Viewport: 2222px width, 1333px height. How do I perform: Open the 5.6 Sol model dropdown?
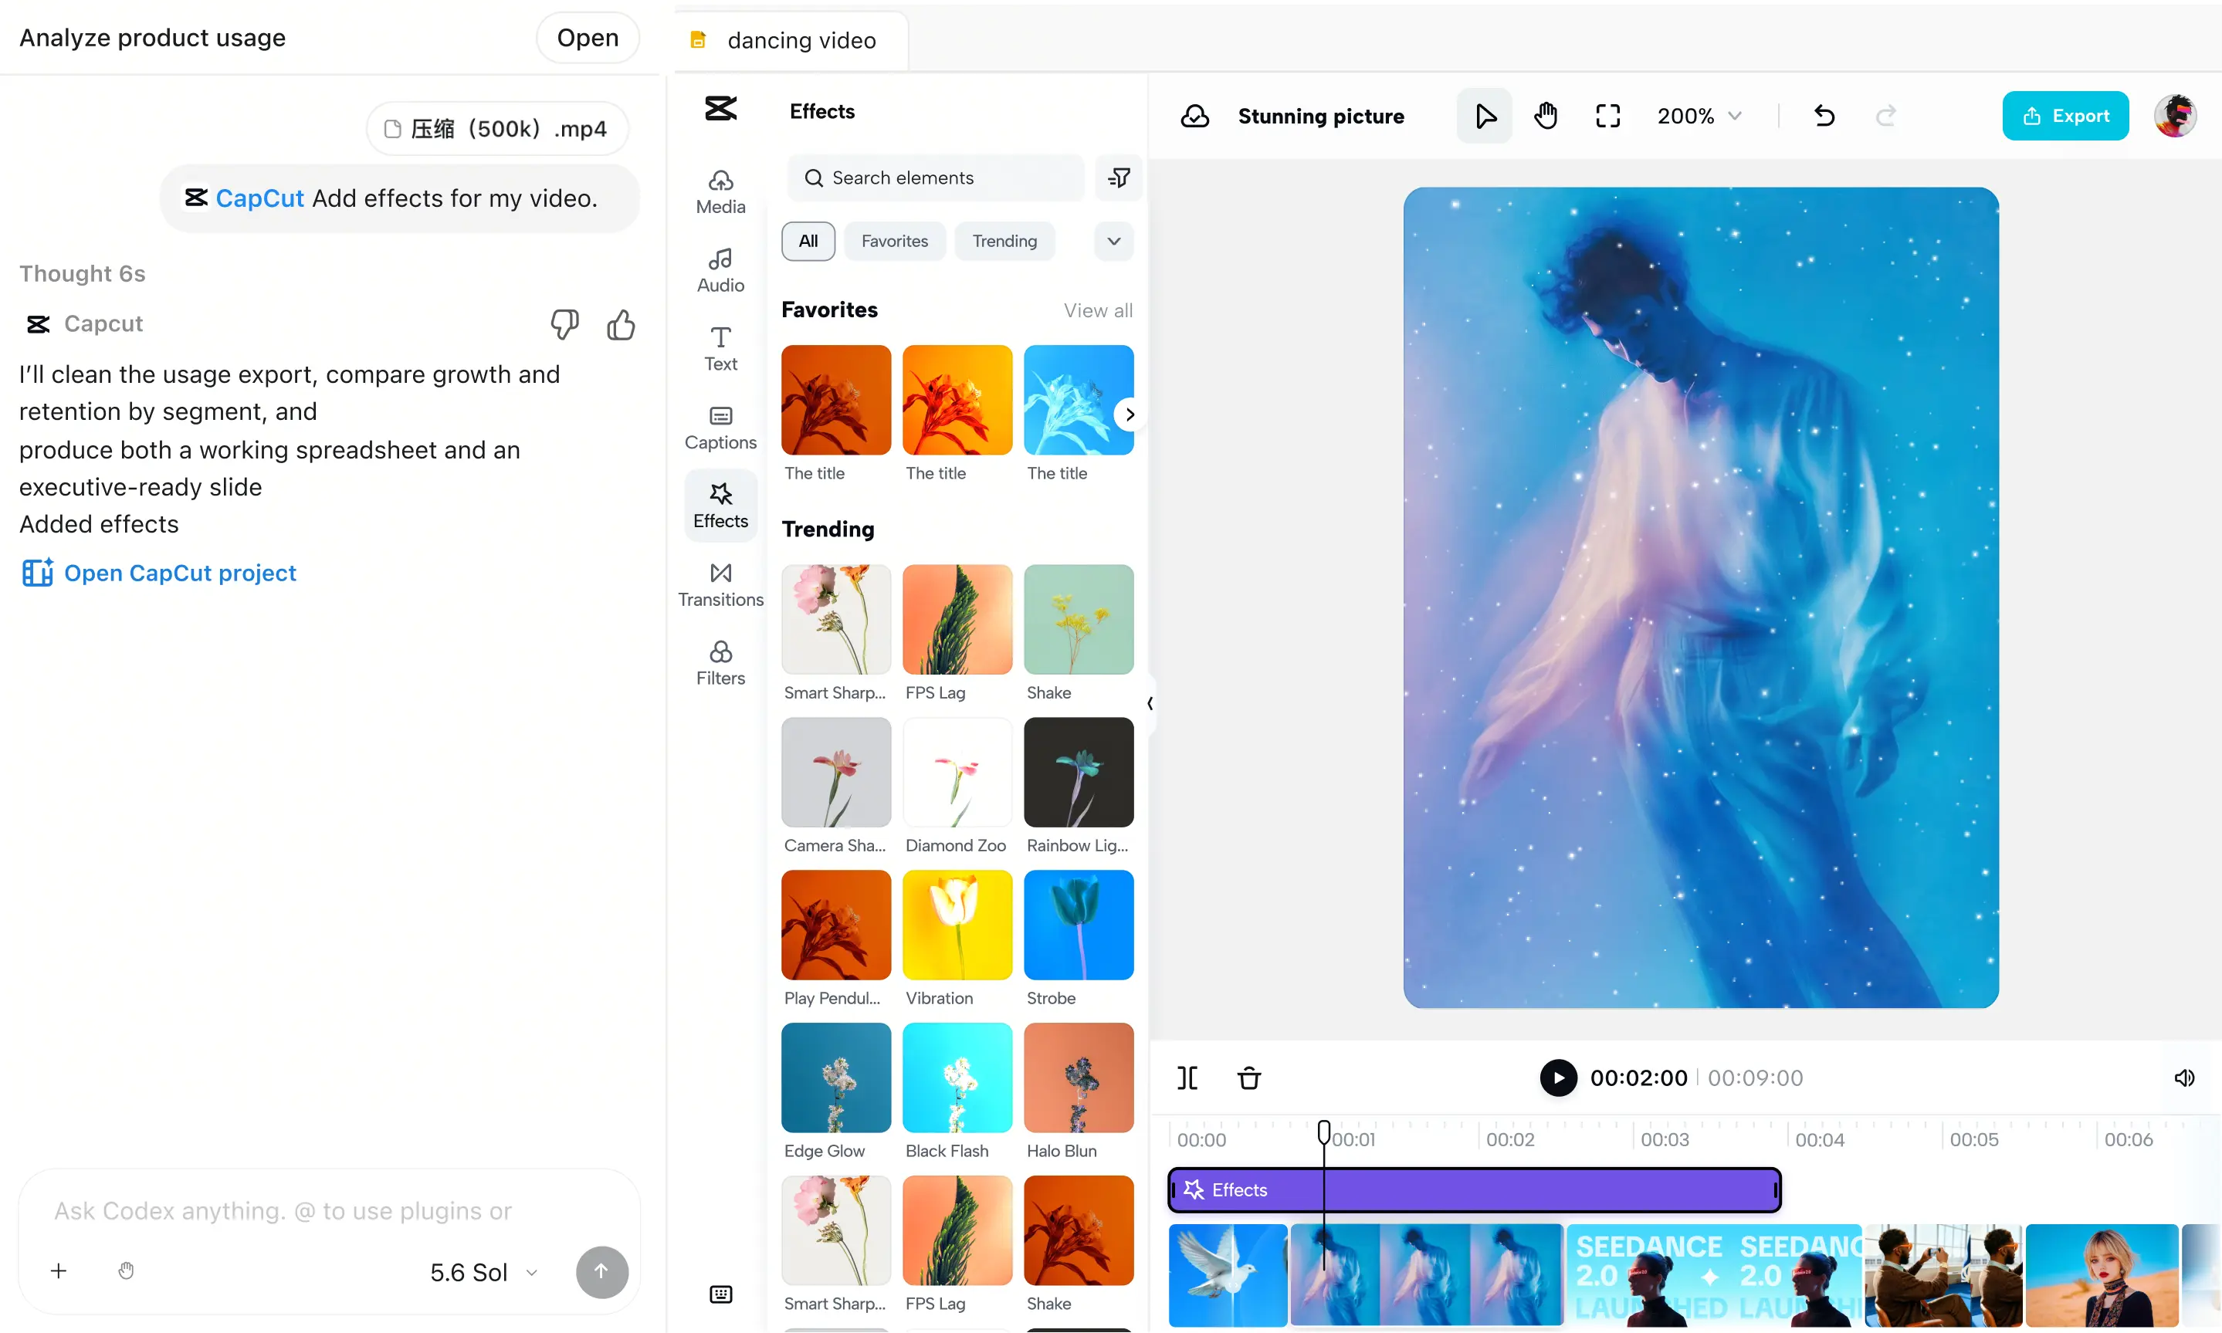(x=484, y=1271)
